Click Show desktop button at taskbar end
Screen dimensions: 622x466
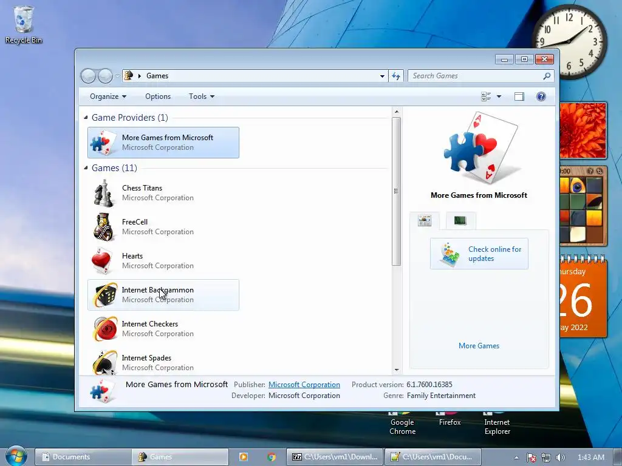[618, 457]
